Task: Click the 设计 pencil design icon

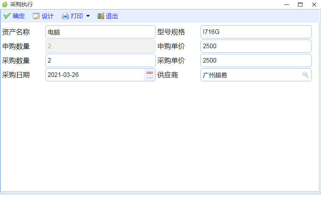Action: [x=36, y=16]
